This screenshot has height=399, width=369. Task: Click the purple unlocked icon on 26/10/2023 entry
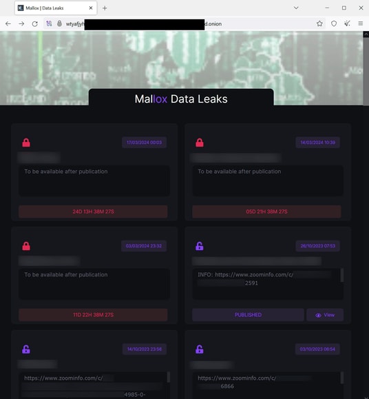(200, 246)
